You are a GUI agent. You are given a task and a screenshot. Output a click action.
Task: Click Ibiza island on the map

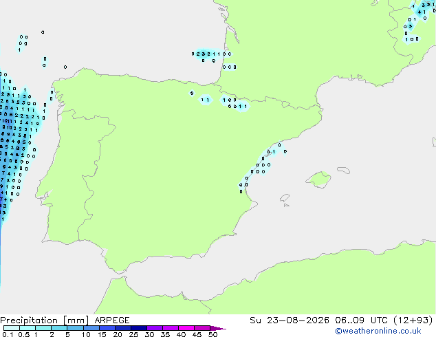point(285,198)
